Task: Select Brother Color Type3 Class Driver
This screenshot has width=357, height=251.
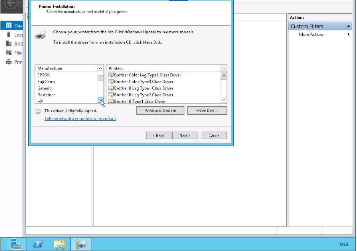Action: [x=141, y=81]
